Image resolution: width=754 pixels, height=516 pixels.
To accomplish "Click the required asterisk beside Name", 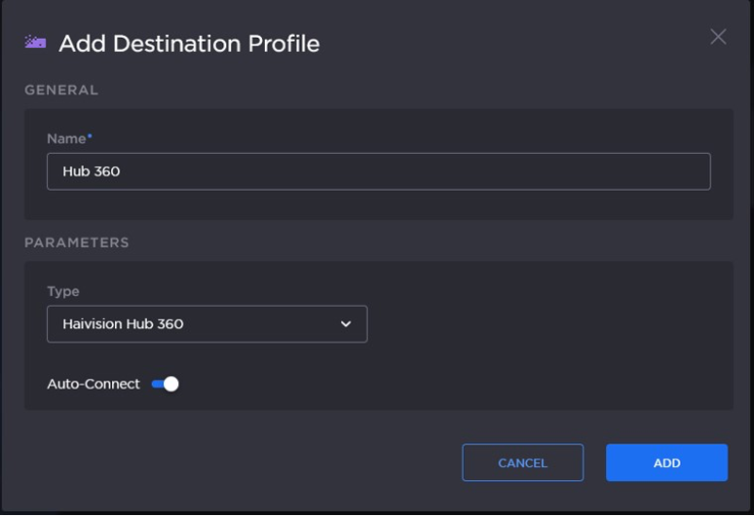I will click(90, 137).
